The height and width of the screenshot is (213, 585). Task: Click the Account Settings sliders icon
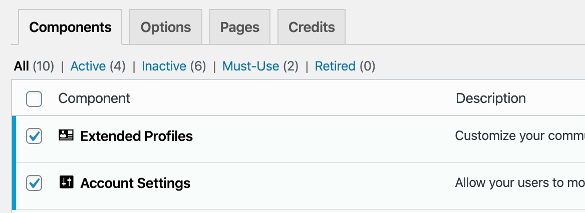(66, 182)
